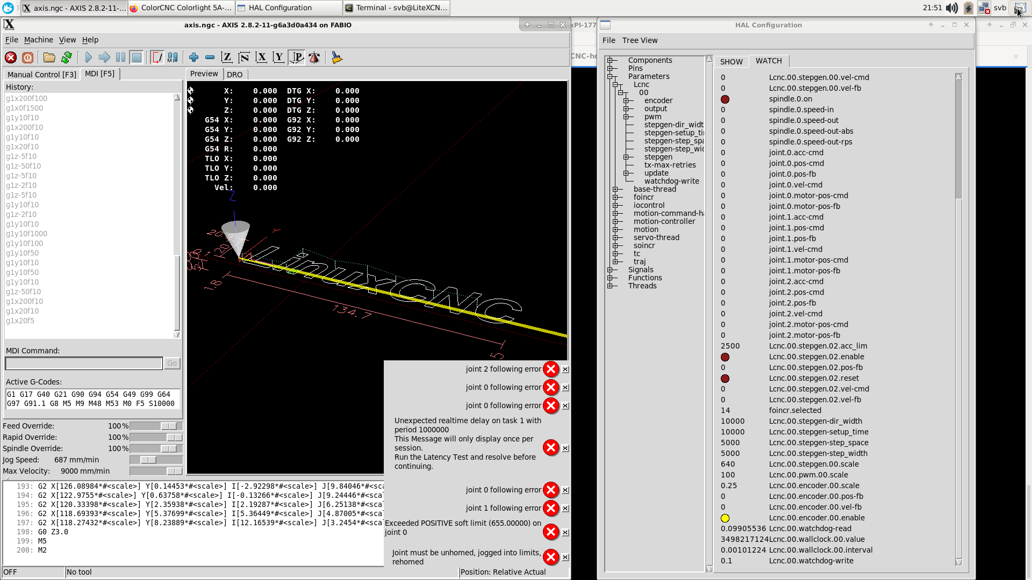Switch preview to front Y view
Screen dimensions: 1032x580
coord(278,57)
